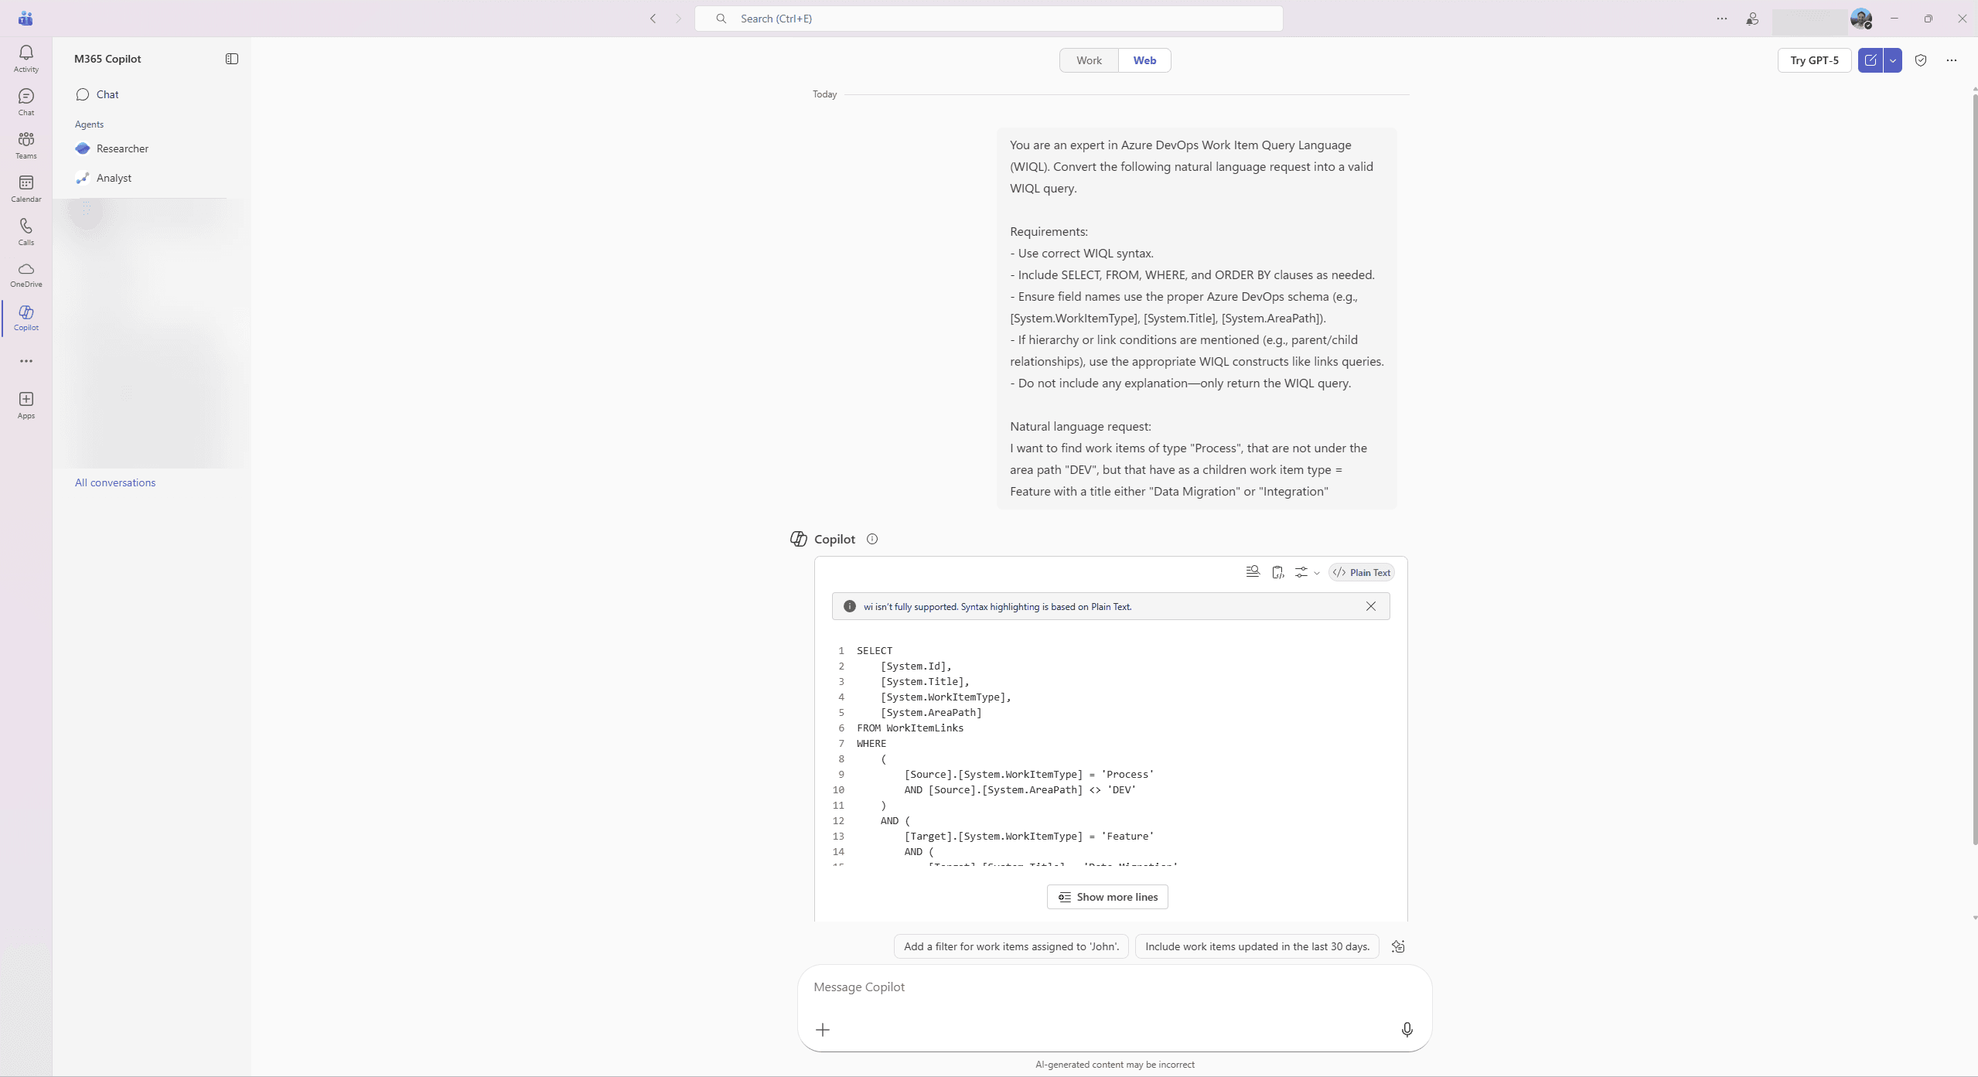Expand the new chat dropdown arrow

[x=1893, y=60]
